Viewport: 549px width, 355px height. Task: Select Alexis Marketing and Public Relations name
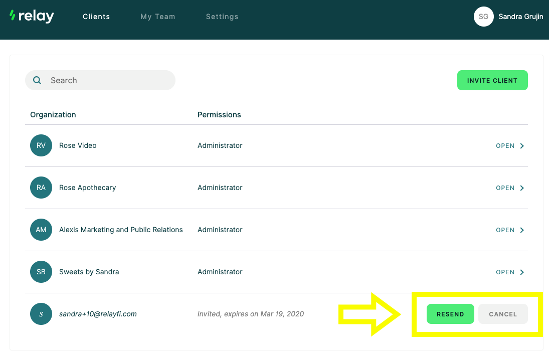121,230
